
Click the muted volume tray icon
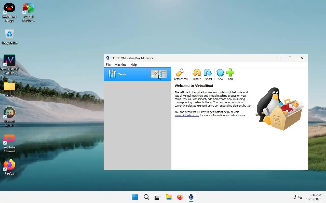300,197
